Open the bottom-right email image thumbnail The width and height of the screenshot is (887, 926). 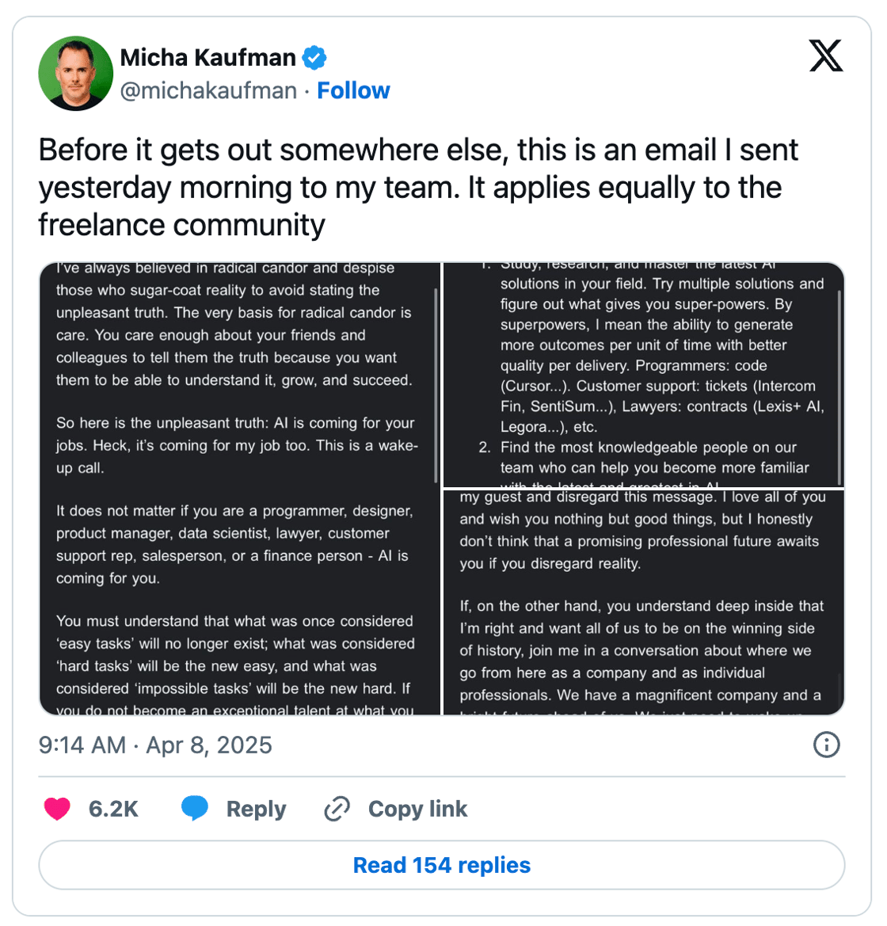tap(644, 603)
